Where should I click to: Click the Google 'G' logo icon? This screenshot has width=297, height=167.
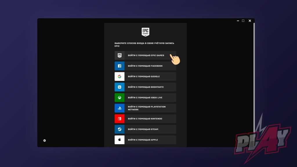119,77
